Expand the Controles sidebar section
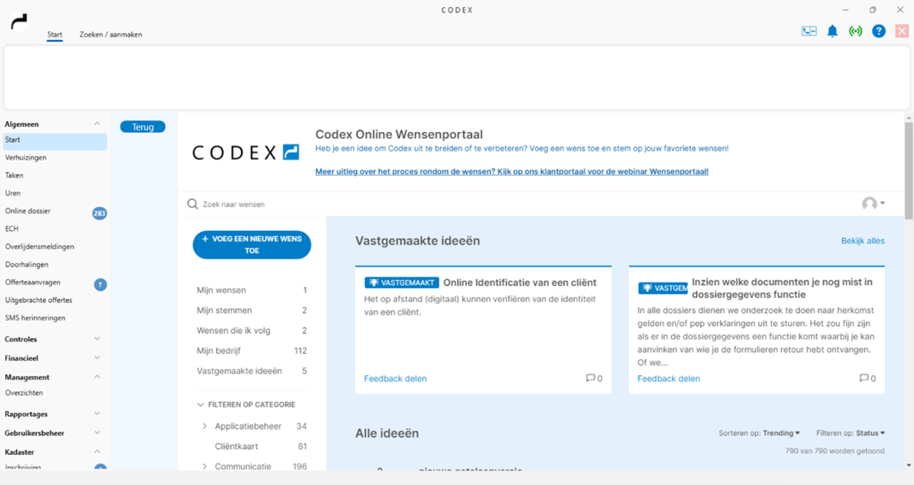This screenshot has width=914, height=485. (x=96, y=339)
